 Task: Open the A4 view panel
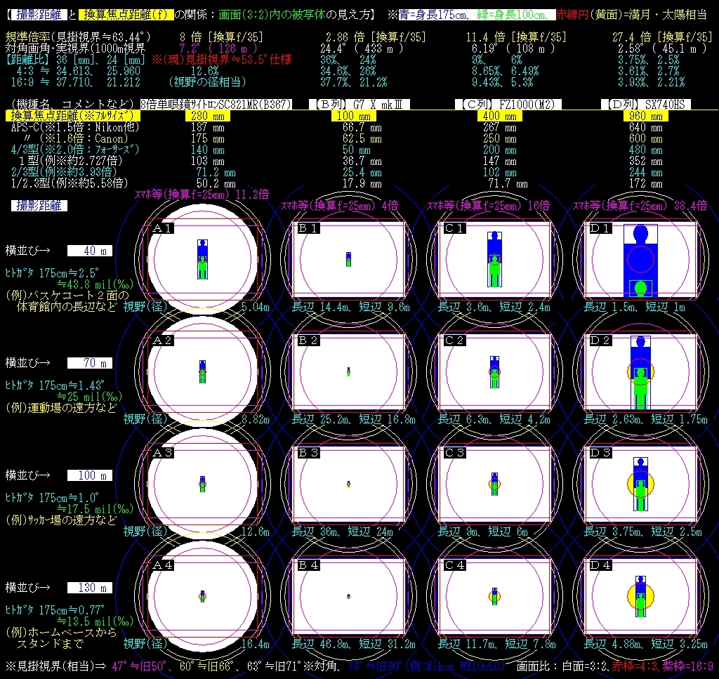(203, 596)
